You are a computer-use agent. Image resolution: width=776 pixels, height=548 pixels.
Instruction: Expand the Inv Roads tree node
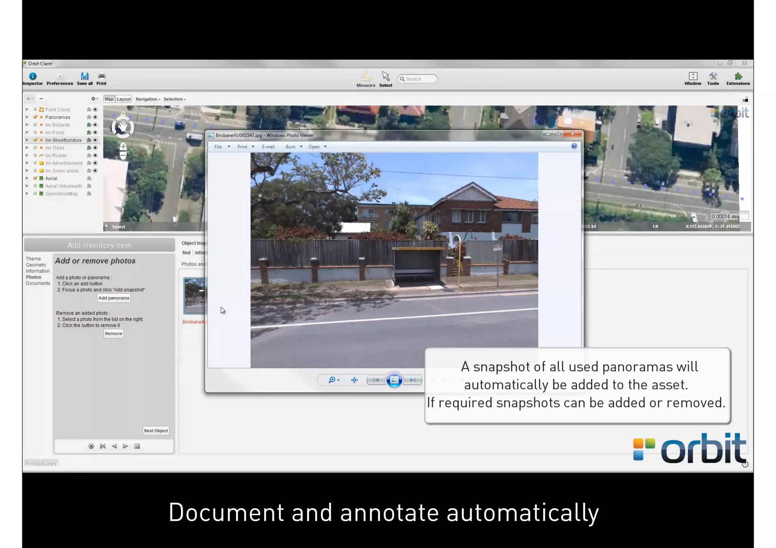[27, 155]
